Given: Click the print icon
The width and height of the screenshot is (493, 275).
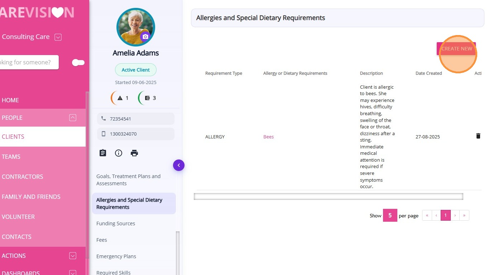Looking at the screenshot, I should point(134,153).
